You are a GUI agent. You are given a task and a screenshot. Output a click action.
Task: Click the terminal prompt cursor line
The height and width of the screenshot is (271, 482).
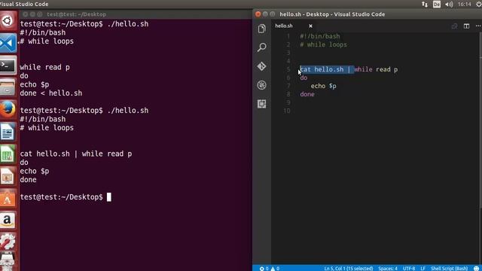click(66, 197)
